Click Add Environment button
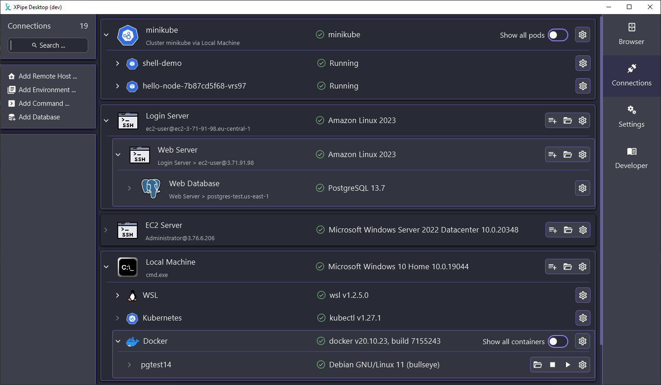 [x=42, y=90]
